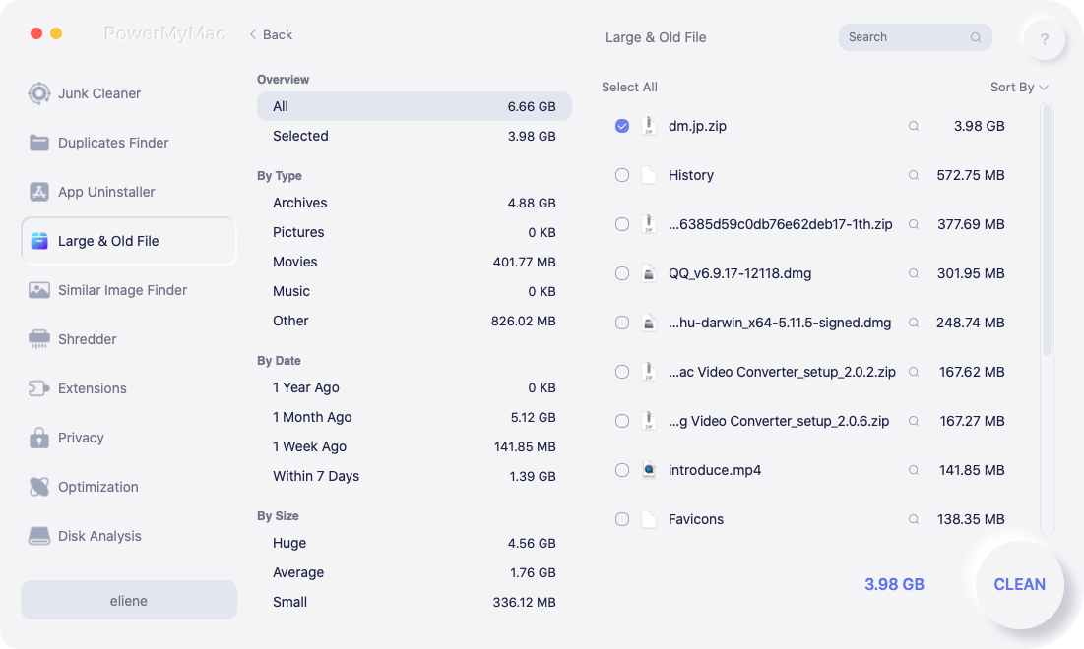
Task: Filter by Within 7 Days
Action: pos(414,476)
